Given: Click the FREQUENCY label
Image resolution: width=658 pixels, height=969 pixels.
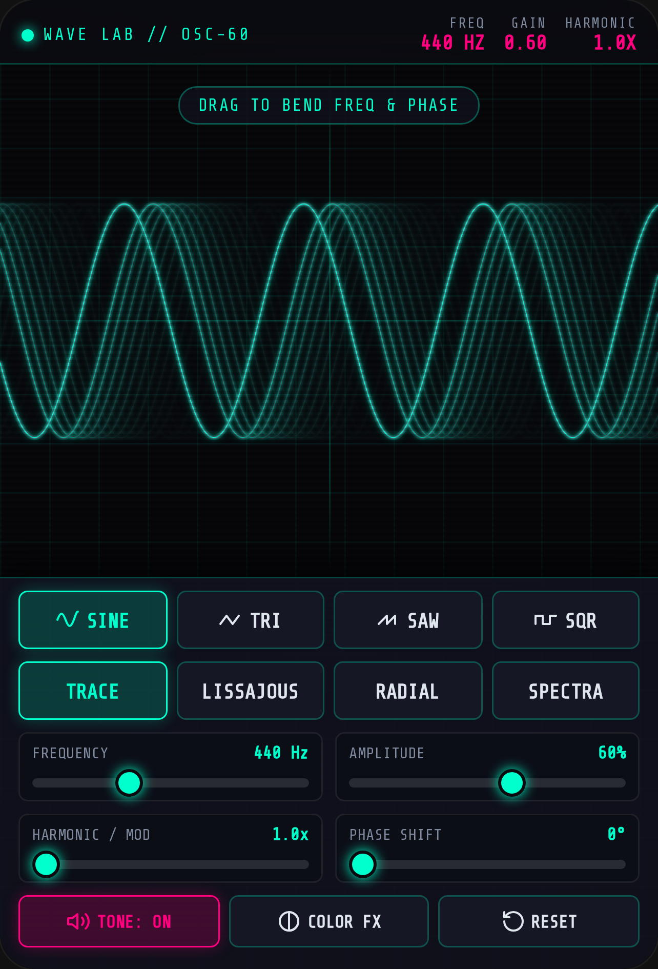Looking at the screenshot, I should click(x=71, y=753).
